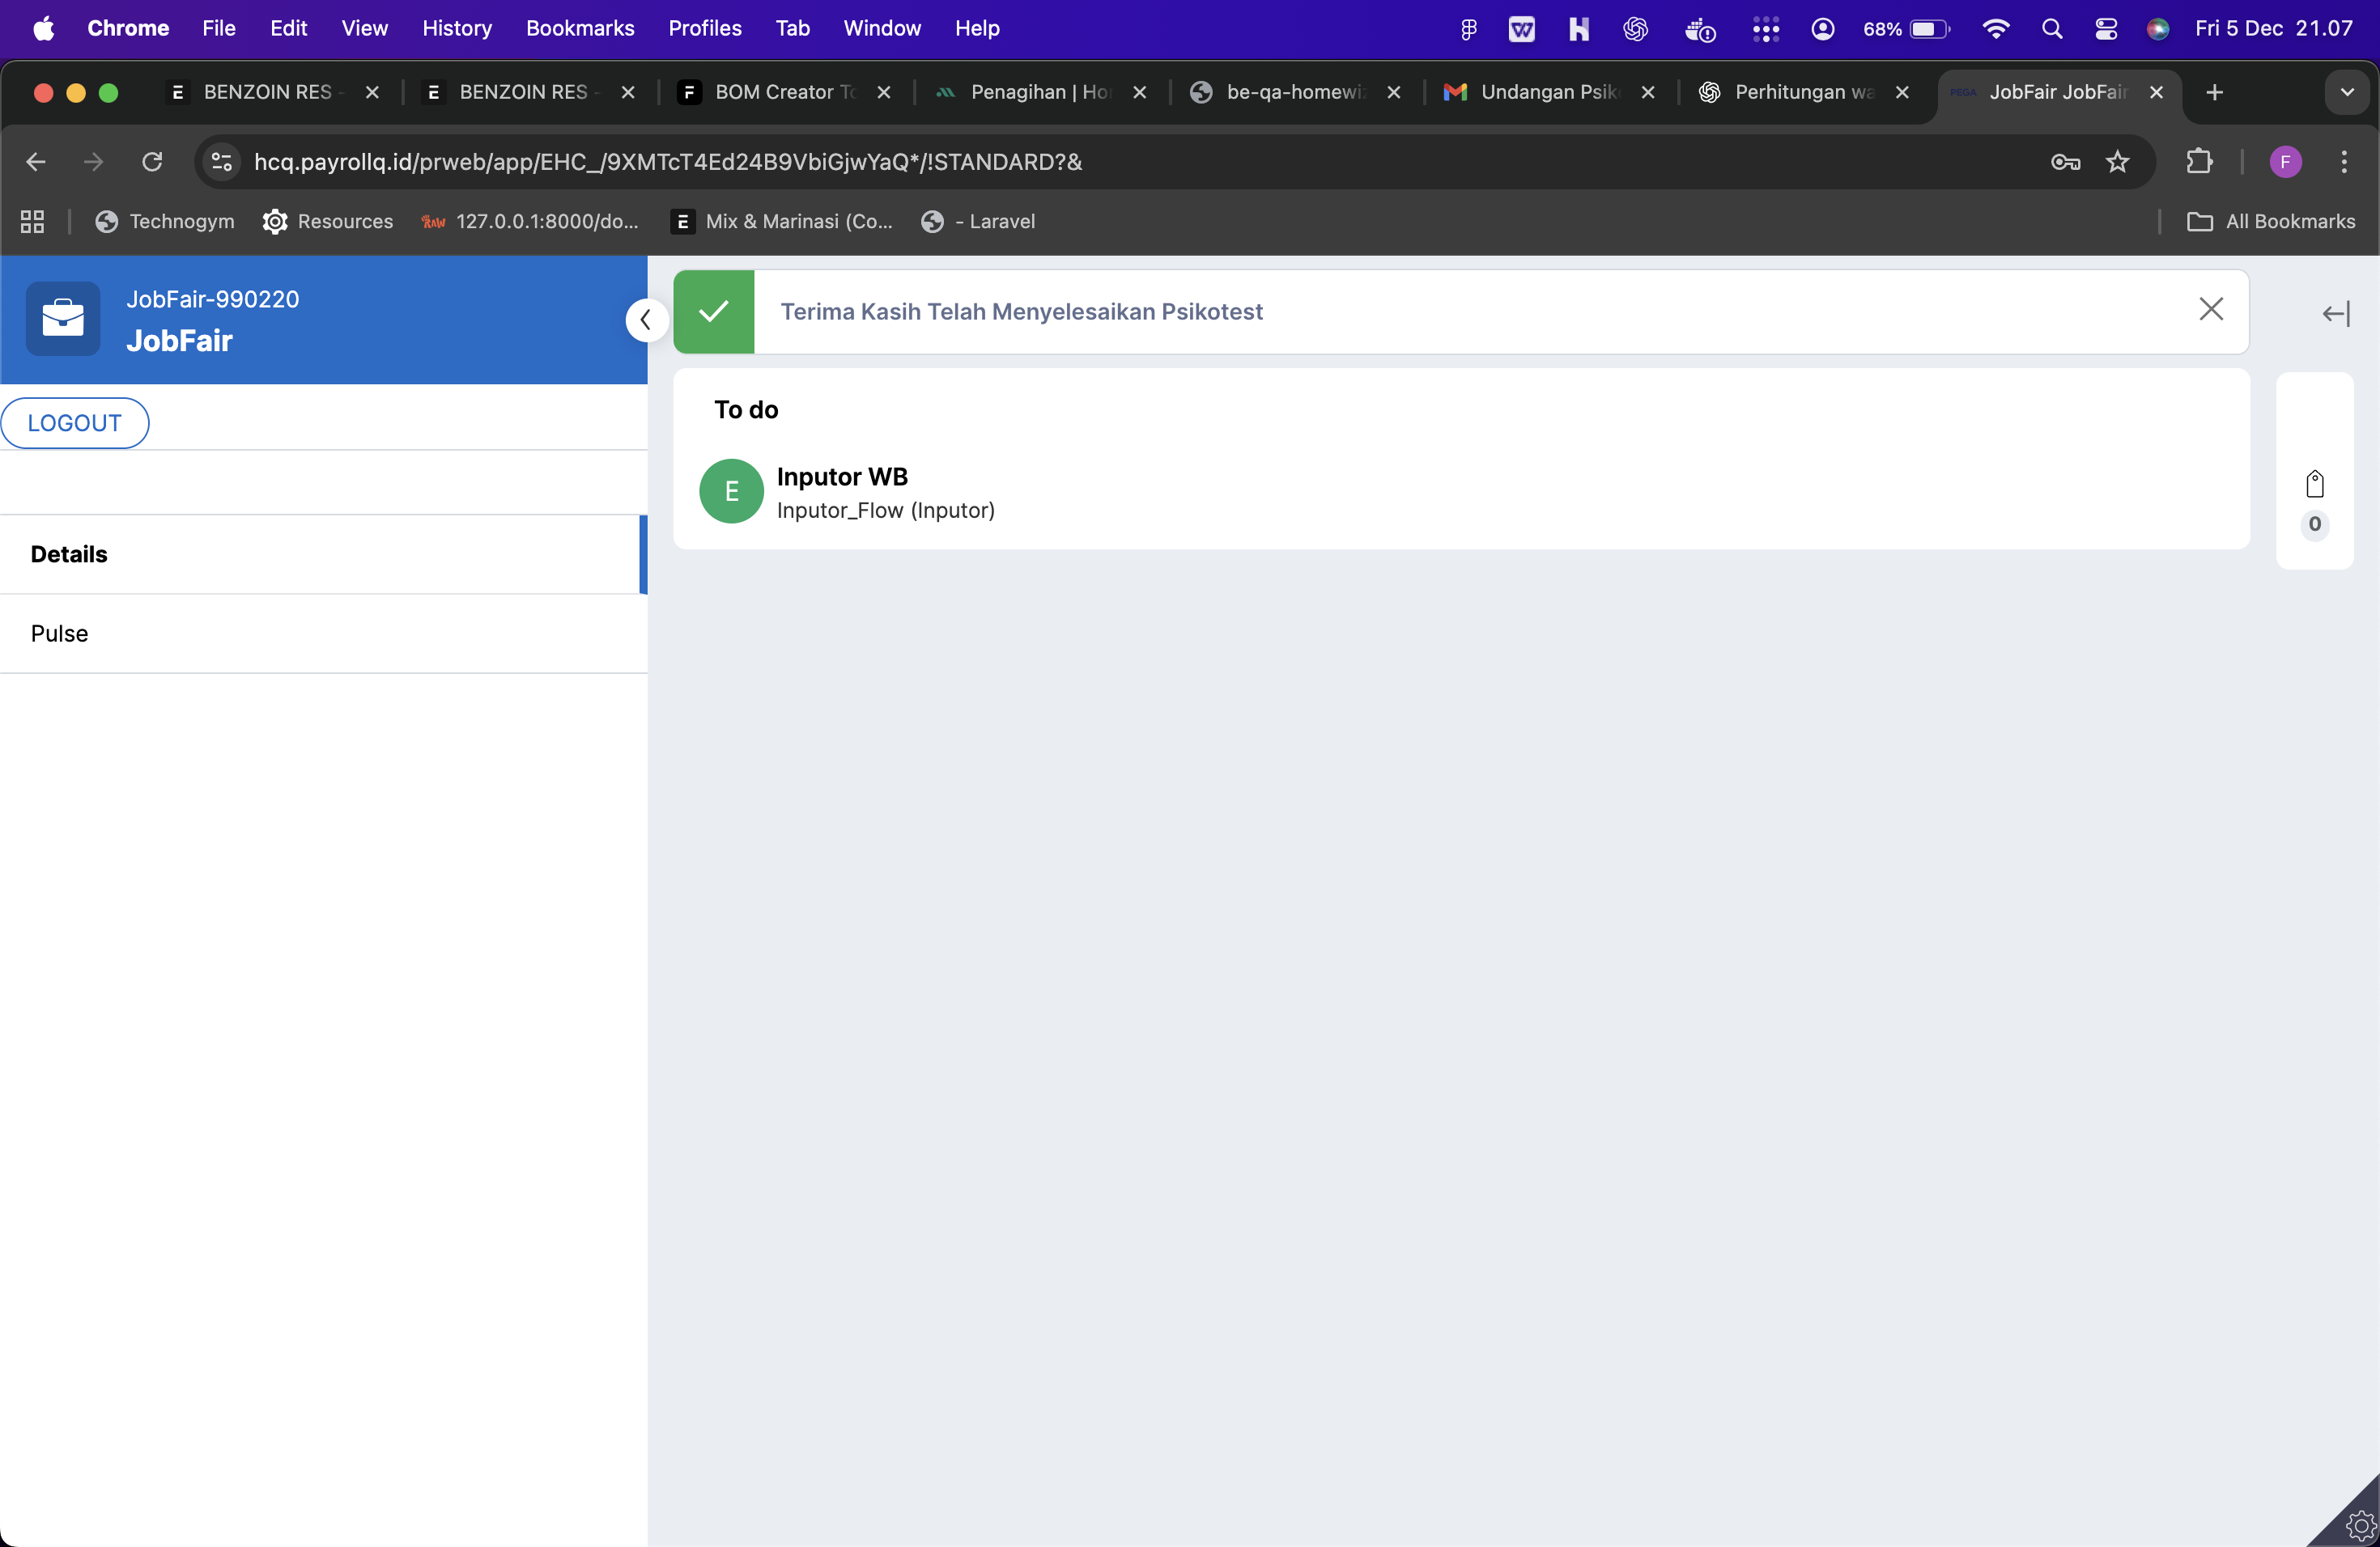Click the JobFair briefcase case icon

pos(63,319)
